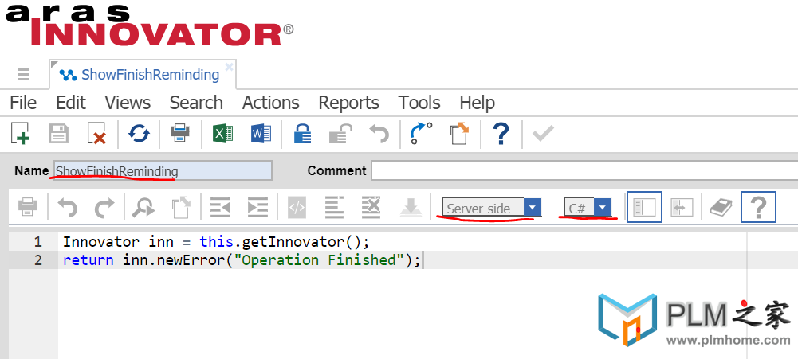Refresh the item with circular arrows
Viewport: 798px width, 359px height.
click(139, 135)
